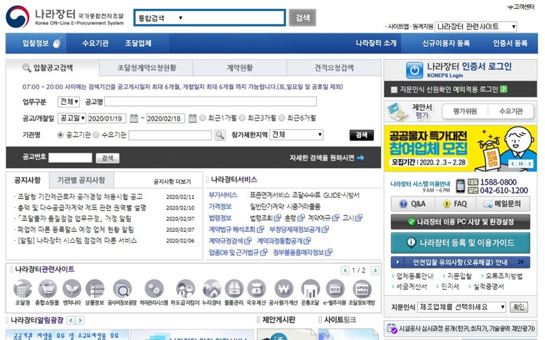Open the 하도급지킴이 people icon
The height and width of the screenshot is (340, 545).
click(x=185, y=288)
